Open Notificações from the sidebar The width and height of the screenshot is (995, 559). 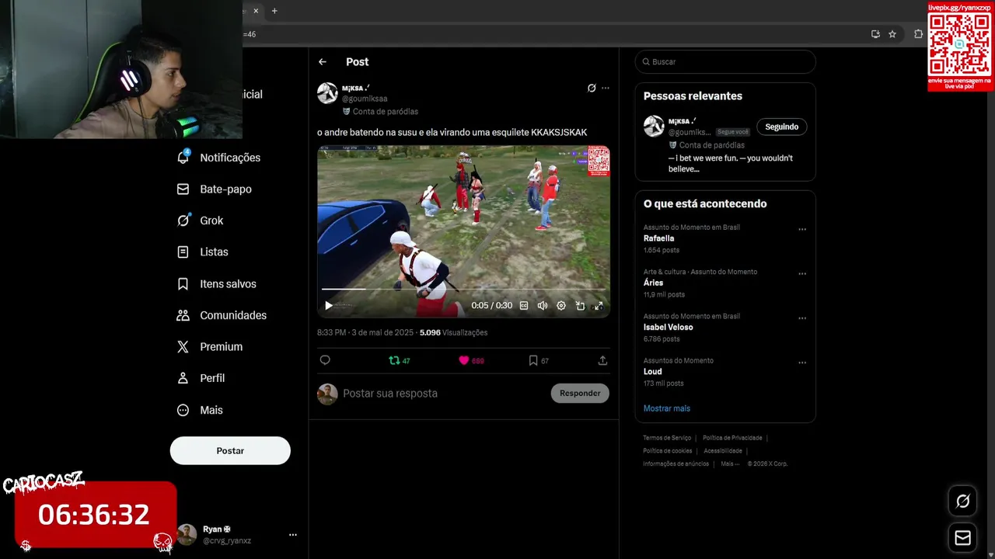[220, 158]
